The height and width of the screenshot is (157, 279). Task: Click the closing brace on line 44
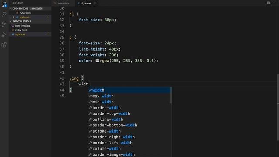[x=71, y=90]
